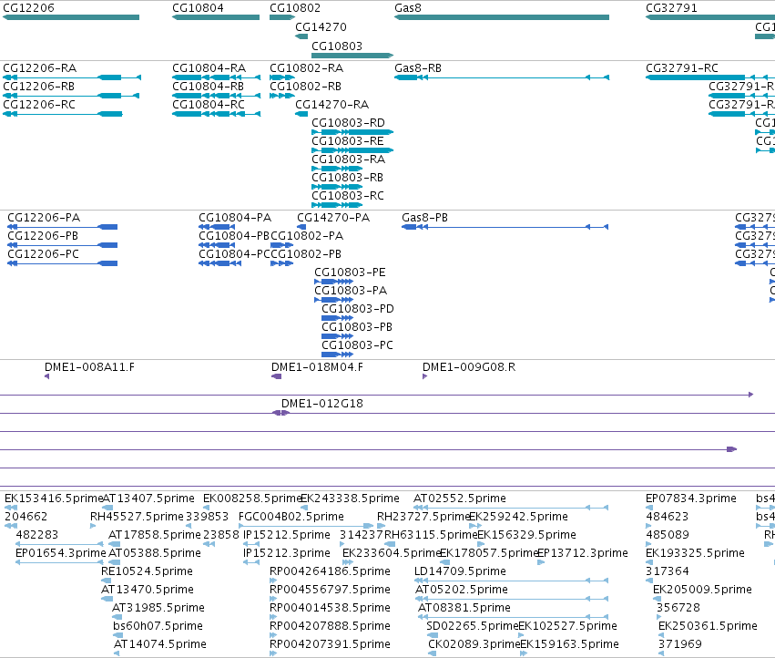This screenshot has width=775, height=658.
Task: Select transcript CG10804-RA
Action: pos(216,77)
